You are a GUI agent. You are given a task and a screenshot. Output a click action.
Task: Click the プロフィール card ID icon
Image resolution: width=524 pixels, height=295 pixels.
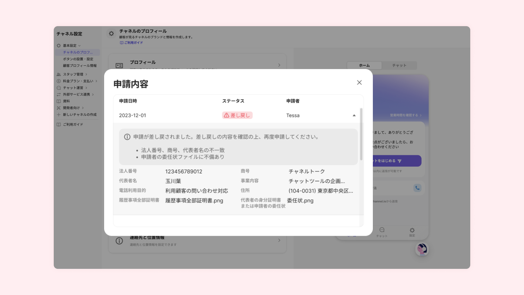point(119,66)
